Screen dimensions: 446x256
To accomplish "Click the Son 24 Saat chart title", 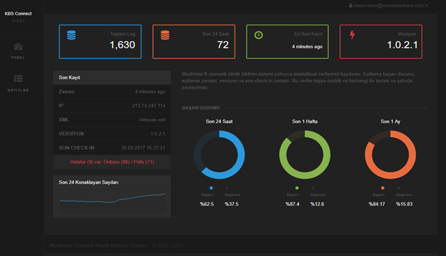I will click(x=220, y=122).
